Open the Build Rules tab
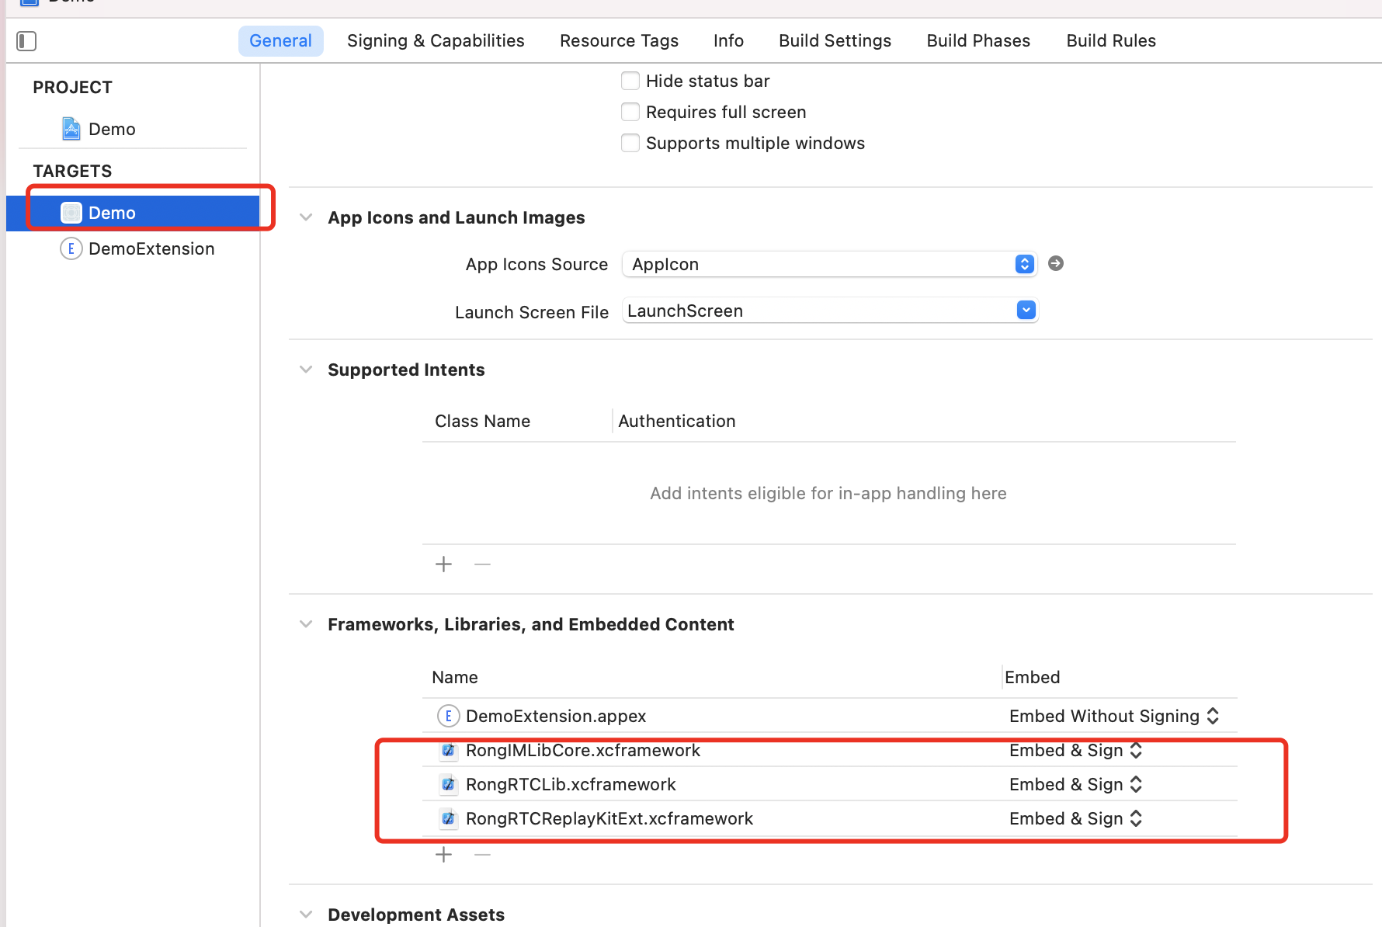 click(1111, 41)
